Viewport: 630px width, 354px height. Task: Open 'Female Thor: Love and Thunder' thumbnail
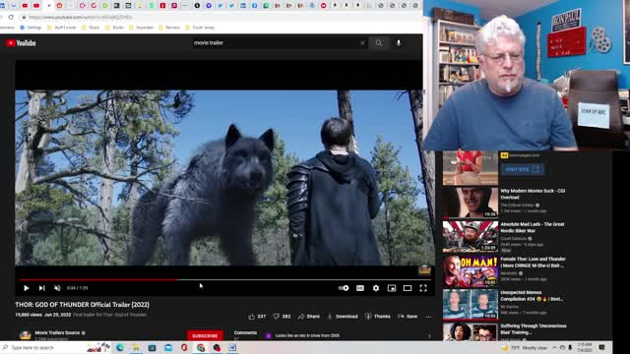[471, 271]
